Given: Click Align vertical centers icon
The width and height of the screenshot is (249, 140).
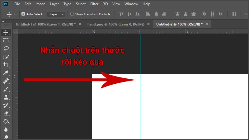Looking at the screenshot, I should pos(129,14).
